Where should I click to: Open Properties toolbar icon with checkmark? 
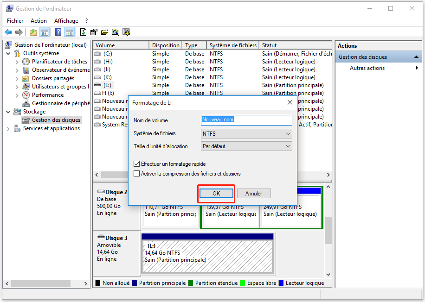94,32
